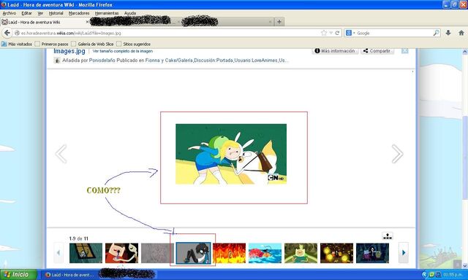Reload the page with the refresh icon
The image size is (468, 280).
[x=337, y=33]
